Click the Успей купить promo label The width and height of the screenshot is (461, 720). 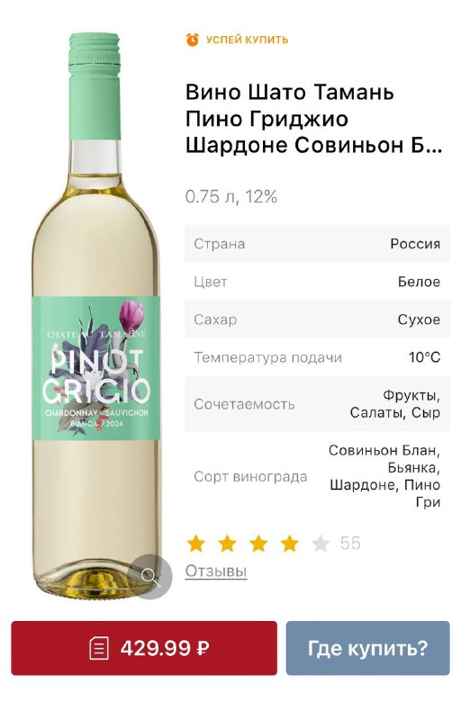237,40
